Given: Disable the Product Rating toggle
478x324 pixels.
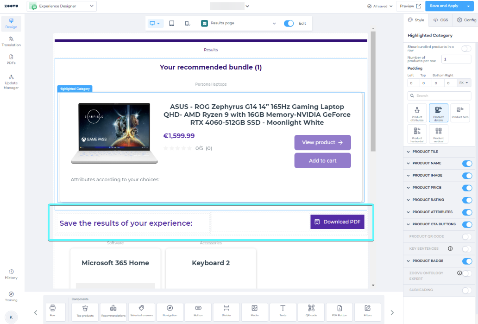Looking at the screenshot, I should (467, 200).
